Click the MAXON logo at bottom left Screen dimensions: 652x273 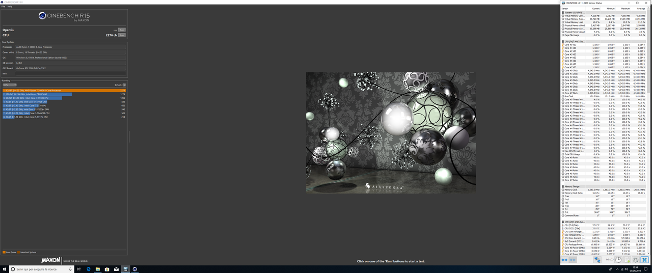[50, 260]
